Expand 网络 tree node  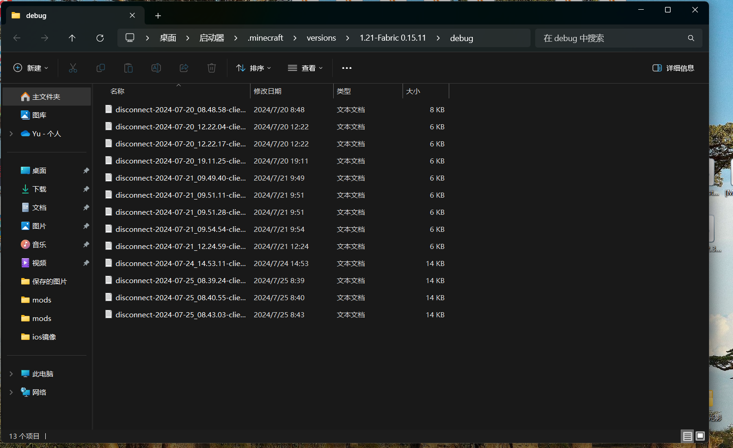11,392
